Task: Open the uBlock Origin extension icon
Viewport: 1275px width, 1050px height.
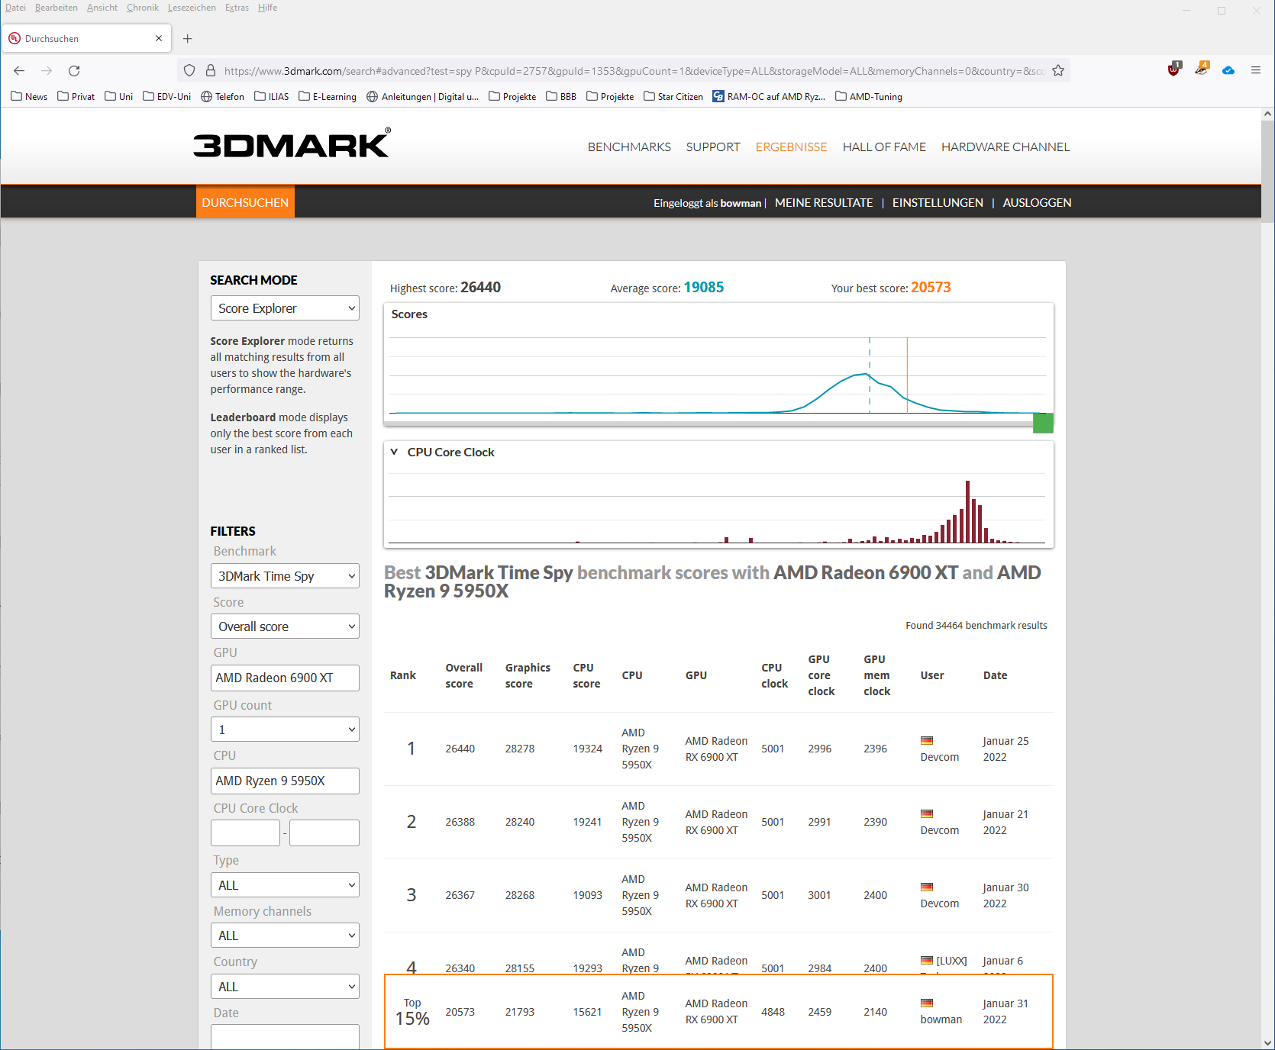Action: (x=1174, y=69)
